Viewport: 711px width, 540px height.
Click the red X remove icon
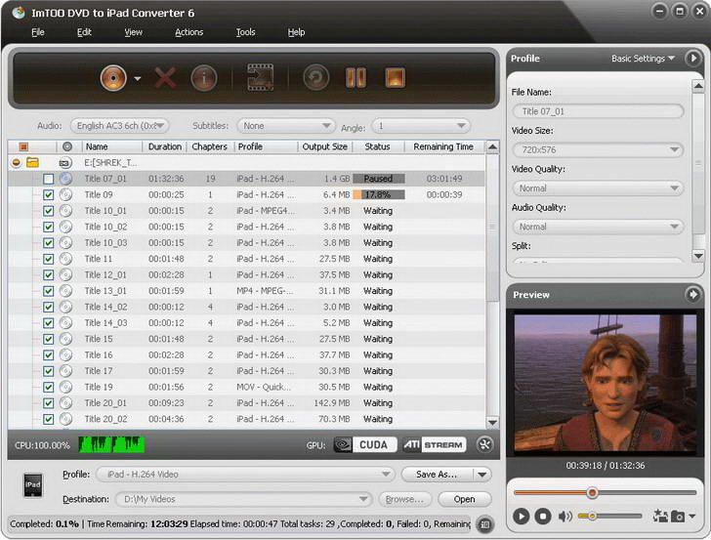[x=165, y=78]
